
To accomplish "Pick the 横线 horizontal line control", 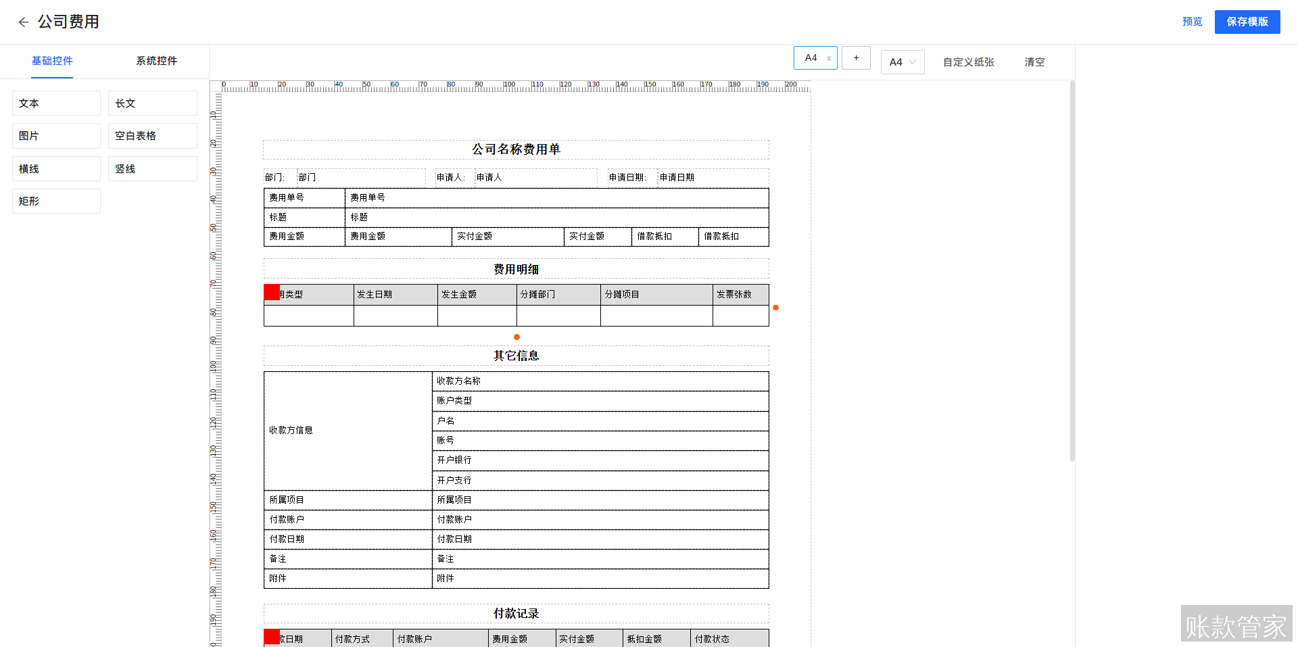I will pyautogui.click(x=56, y=169).
